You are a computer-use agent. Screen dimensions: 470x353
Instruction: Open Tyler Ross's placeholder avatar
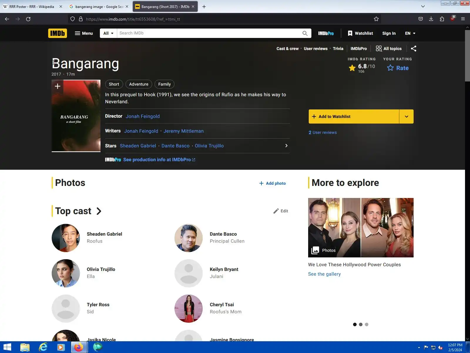coord(66,309)
